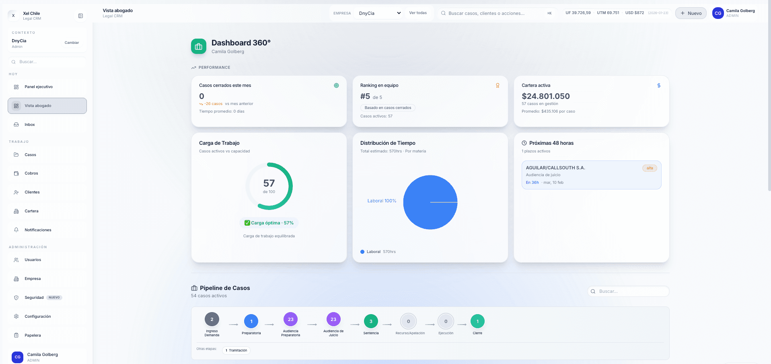The image size is (771, 364).
Task: Open the Cambiar context switcher
Action: 72,42
